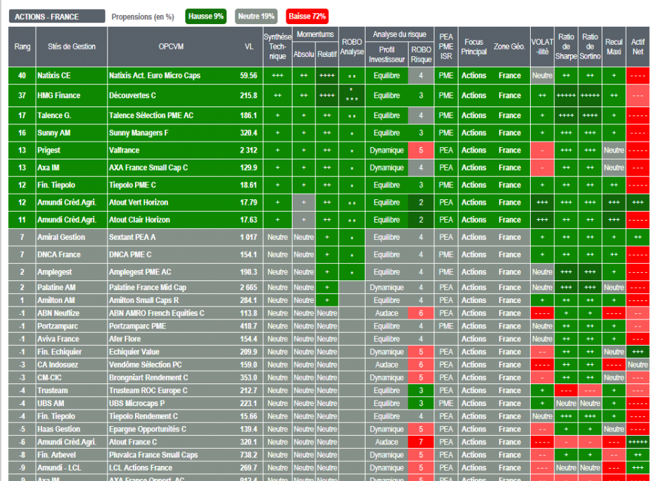Select fund Trusteam ROC Europe C
Viewport: 654px width, 481px height.
pos(148,390)
